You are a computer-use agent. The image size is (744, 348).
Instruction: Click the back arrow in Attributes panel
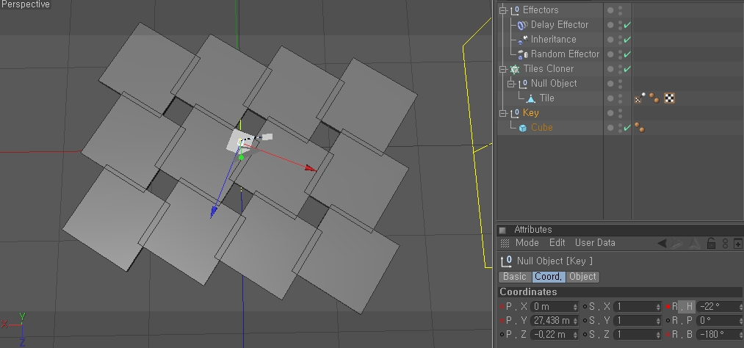662,244
